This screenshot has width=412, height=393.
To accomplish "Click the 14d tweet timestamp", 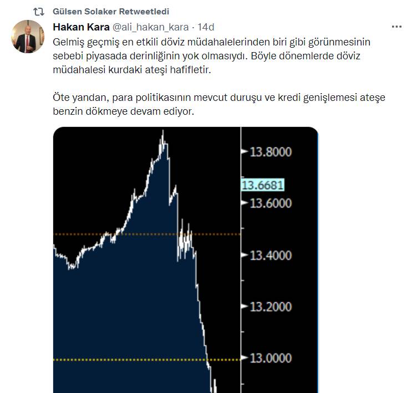I will pos(206,27).
